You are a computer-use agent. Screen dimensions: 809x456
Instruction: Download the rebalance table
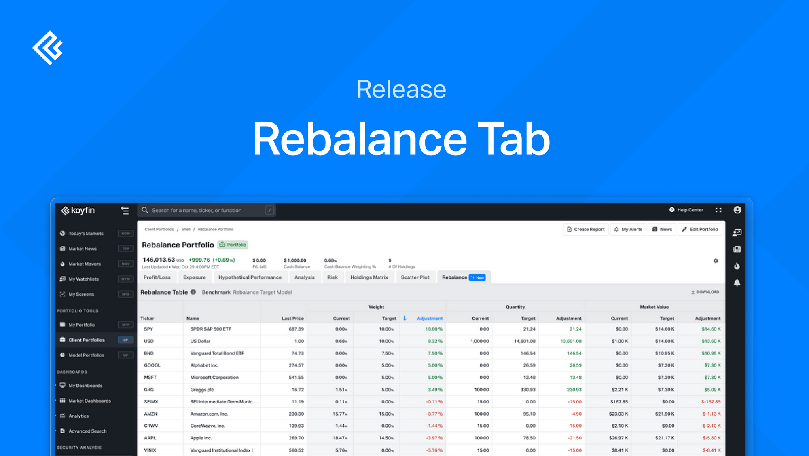click(x=705, y=292)
